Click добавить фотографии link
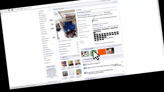164x92 pixels. click(114, 45)
